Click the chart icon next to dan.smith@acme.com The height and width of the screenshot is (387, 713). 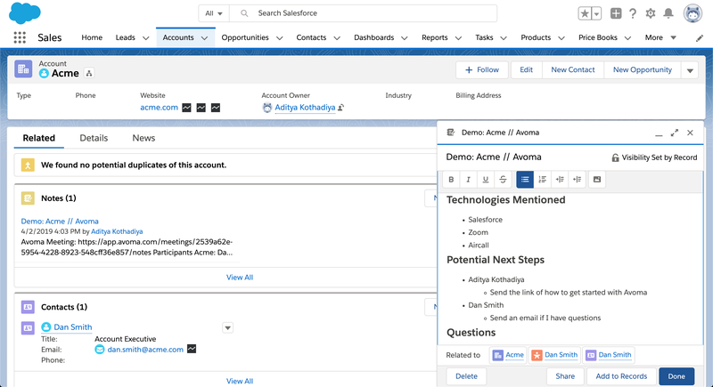coord(192,349)
